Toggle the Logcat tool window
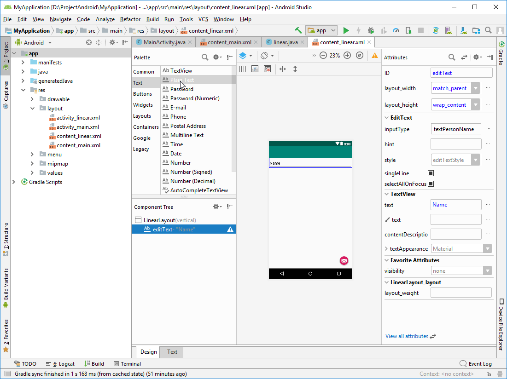 pyautogui.click(x=60, y=364)
